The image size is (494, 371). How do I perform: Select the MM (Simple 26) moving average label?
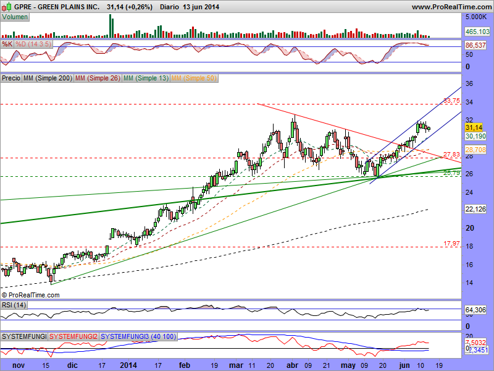point(98,78)
